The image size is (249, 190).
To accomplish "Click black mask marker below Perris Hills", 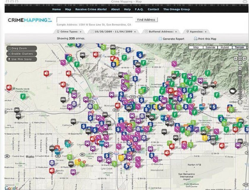I will click(x=164, y=132).
